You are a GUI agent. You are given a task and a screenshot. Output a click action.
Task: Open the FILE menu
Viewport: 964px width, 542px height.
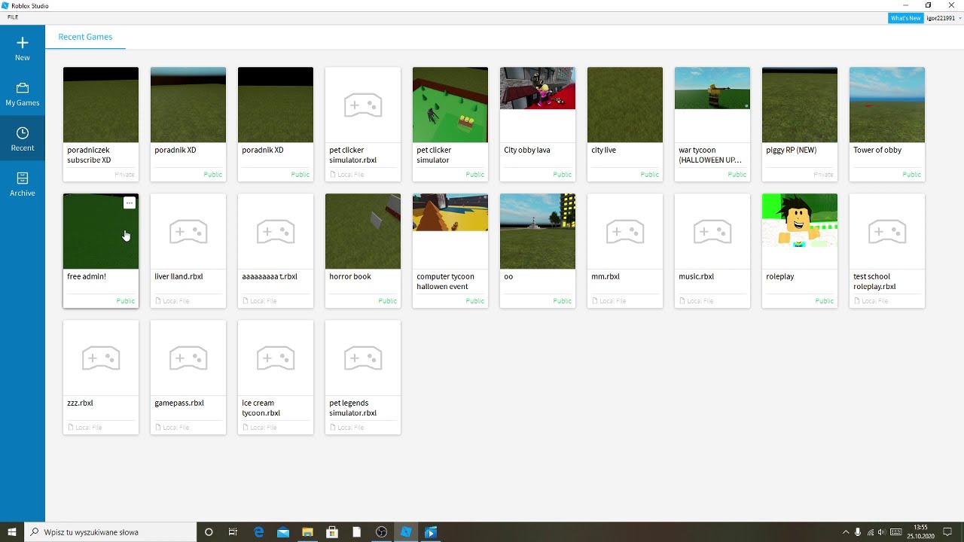pyautogui.click(x=13, y=17)
